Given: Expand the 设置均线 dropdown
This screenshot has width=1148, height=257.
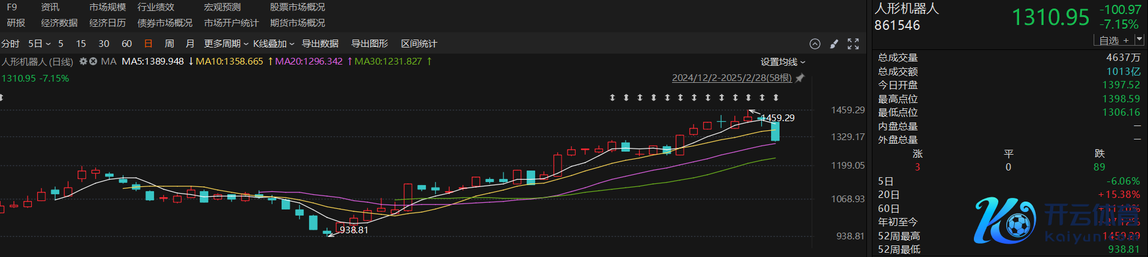Looking at the screenshot, I should 783,62.
